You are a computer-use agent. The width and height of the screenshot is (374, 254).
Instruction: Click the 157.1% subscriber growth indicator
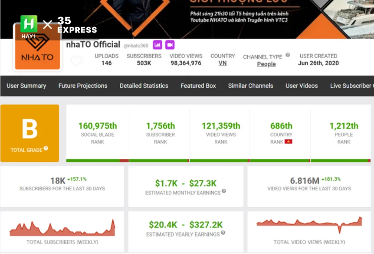tap(77, 179)
